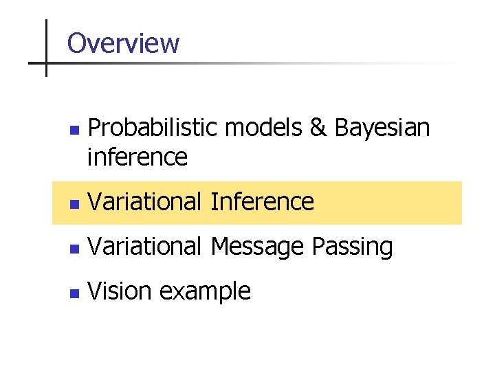Click the Vision example item text
495x371 pixels.
point(169,291)
